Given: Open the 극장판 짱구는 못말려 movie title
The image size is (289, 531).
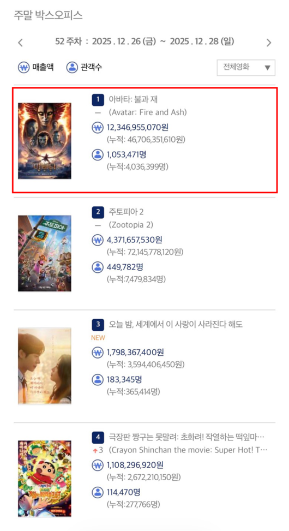Looking at the screenshot, I should (x=186, y=437).
